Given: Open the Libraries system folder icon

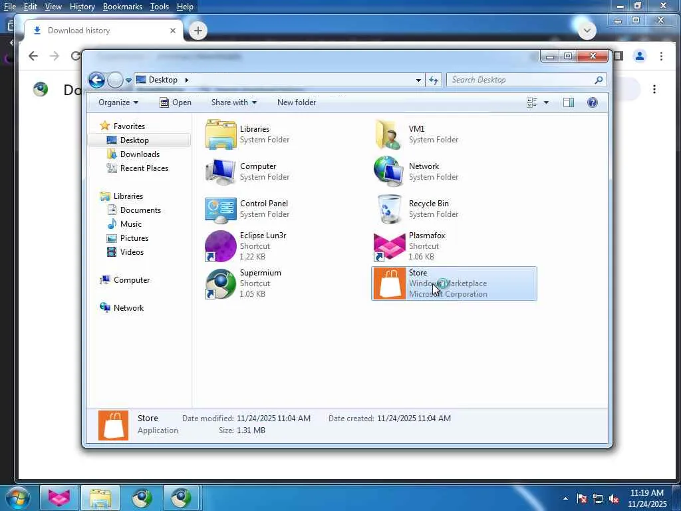Looking at the screenshot, I should (221, 134).
